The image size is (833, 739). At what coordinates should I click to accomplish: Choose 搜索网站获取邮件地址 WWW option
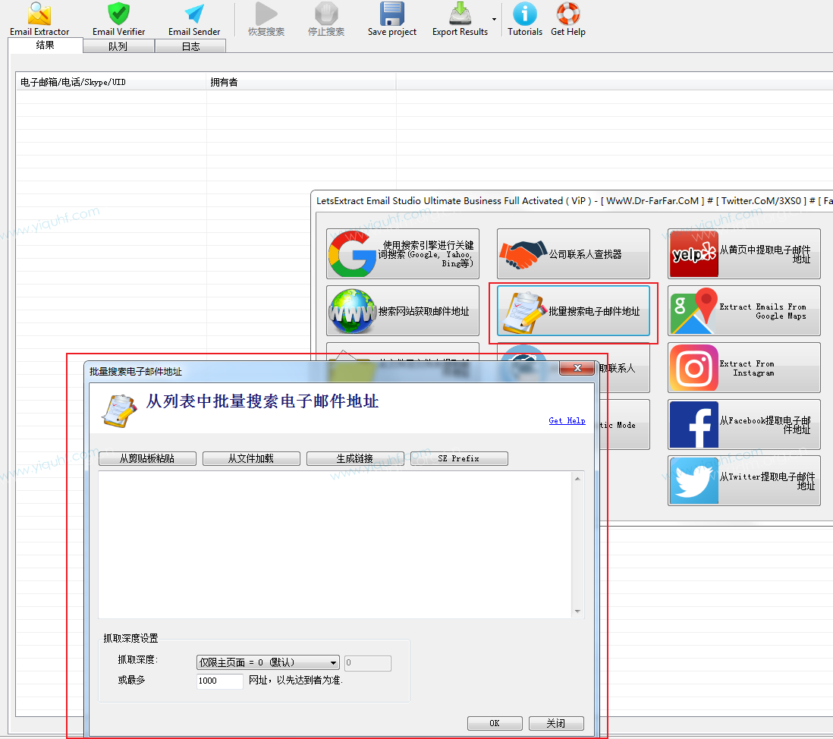(403, 311)
